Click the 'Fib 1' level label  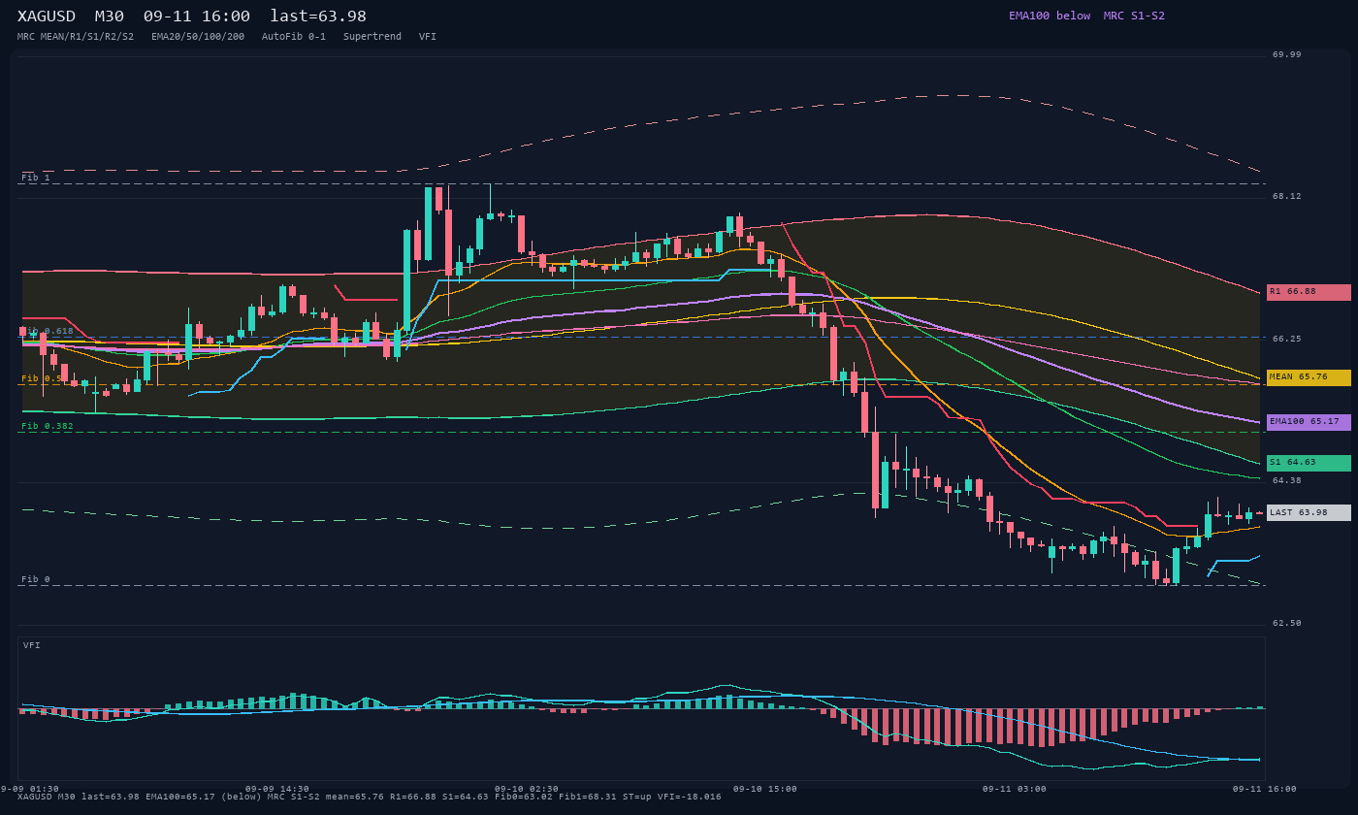click(36, 178)
